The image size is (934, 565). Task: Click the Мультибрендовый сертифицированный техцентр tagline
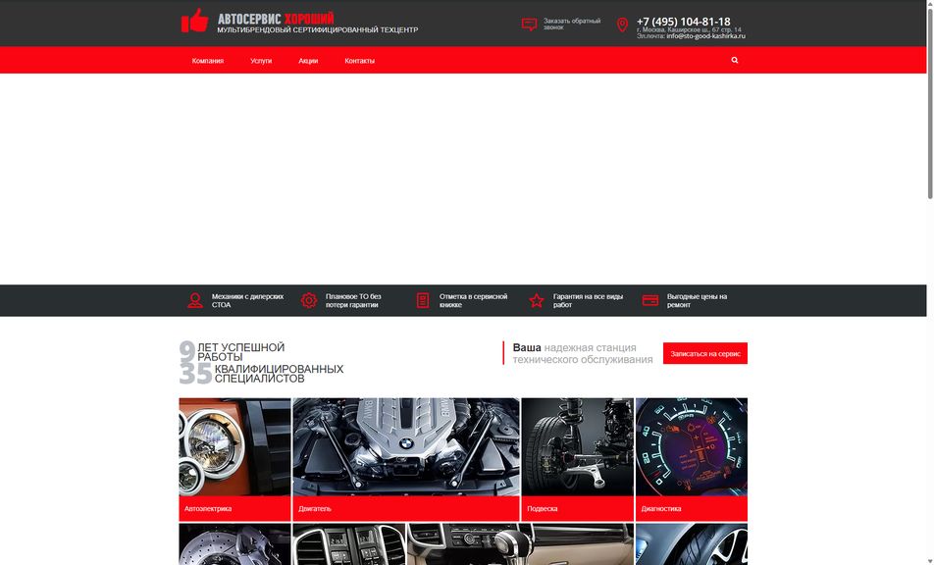point(318,29)
